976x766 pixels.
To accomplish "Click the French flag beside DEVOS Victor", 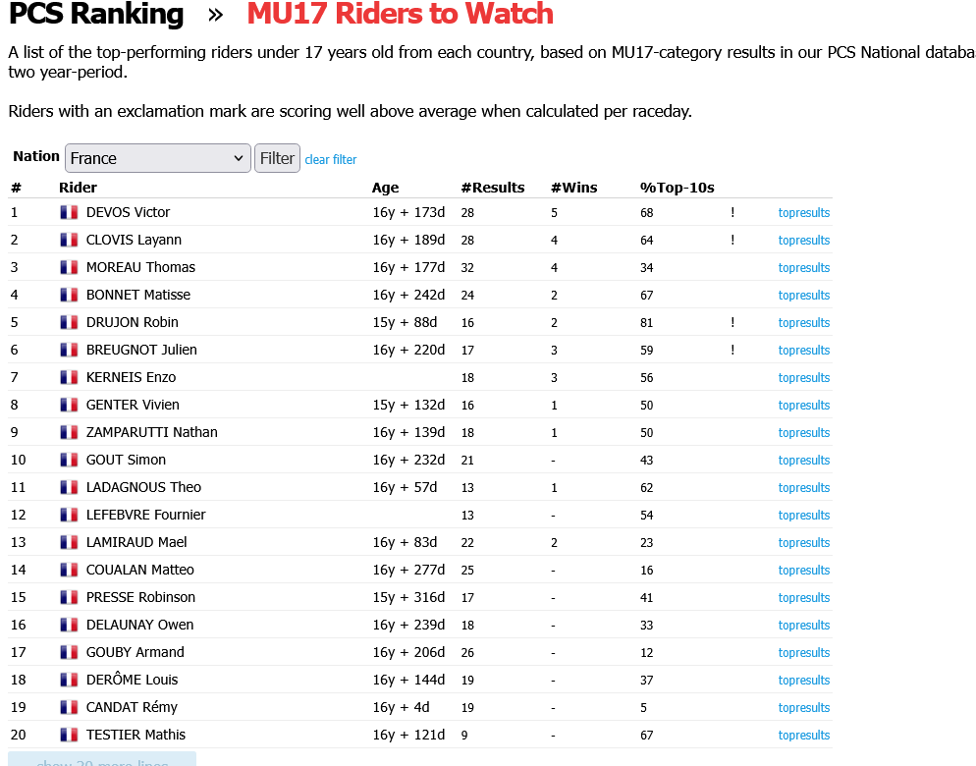I will pos(69,212).
